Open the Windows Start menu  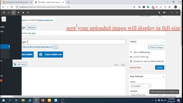coord(3,100)
